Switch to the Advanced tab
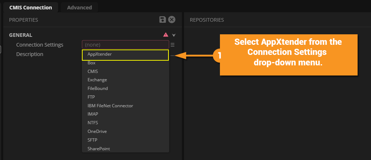This screenshot has height=160, width=371. pos(79,7)
